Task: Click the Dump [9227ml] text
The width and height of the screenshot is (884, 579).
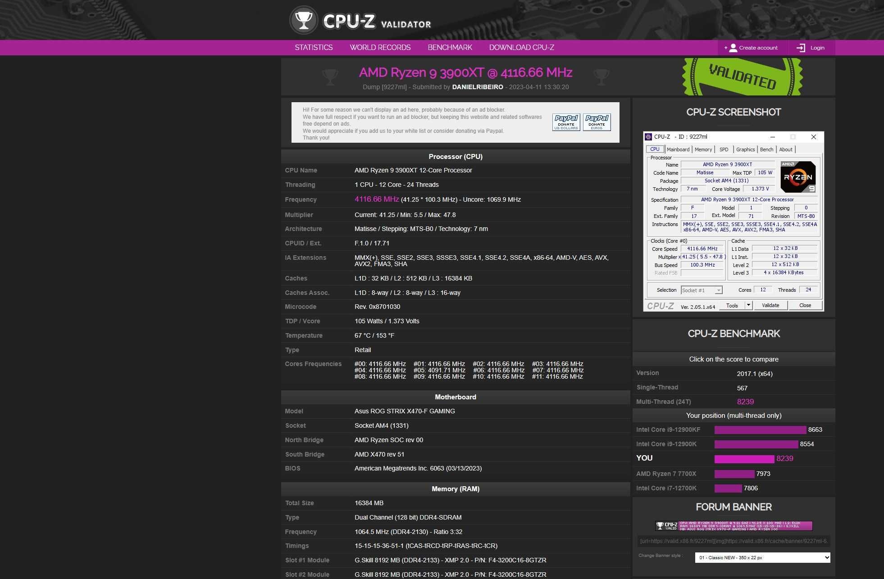Action: tap(384, 87)
